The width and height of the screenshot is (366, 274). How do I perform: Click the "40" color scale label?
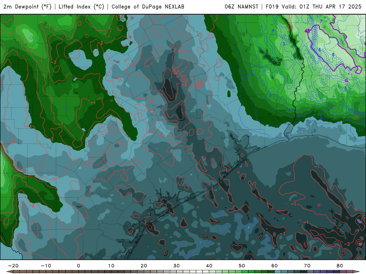coord(209,266)
